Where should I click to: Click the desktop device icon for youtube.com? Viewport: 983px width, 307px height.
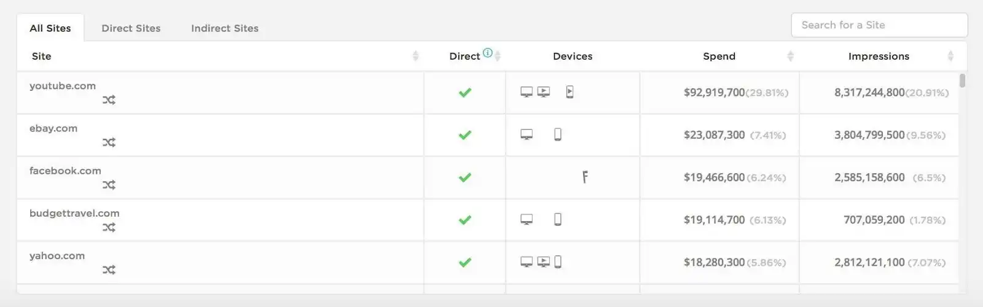tap(527, 92)
